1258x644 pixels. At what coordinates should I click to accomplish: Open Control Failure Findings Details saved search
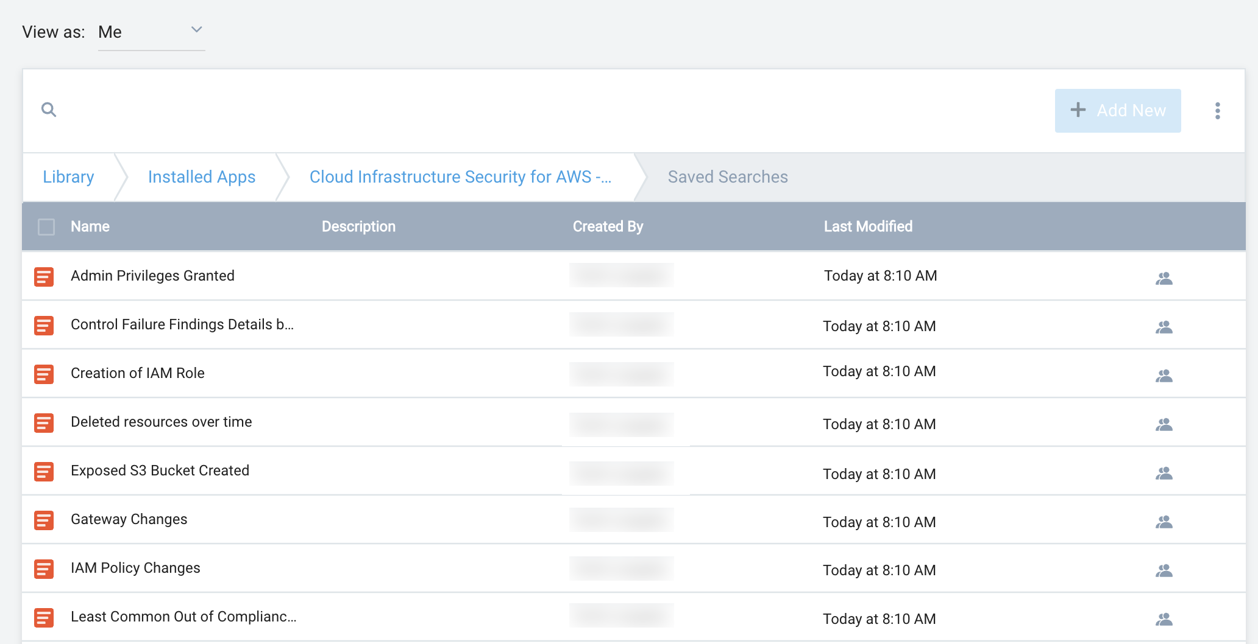click(182, 324)
